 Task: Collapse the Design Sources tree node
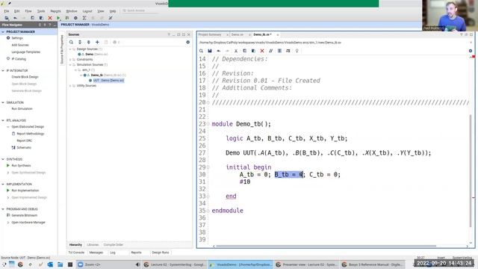70,49
